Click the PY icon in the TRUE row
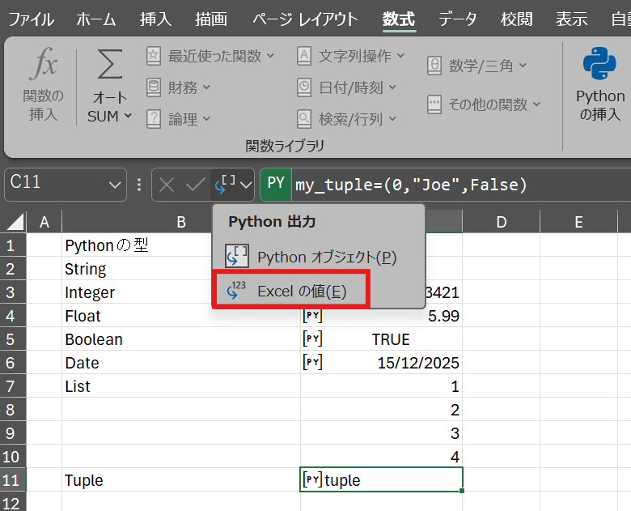The height and width of the screenshot is (511, 631). pyautogui.click(x=312, y=339)
